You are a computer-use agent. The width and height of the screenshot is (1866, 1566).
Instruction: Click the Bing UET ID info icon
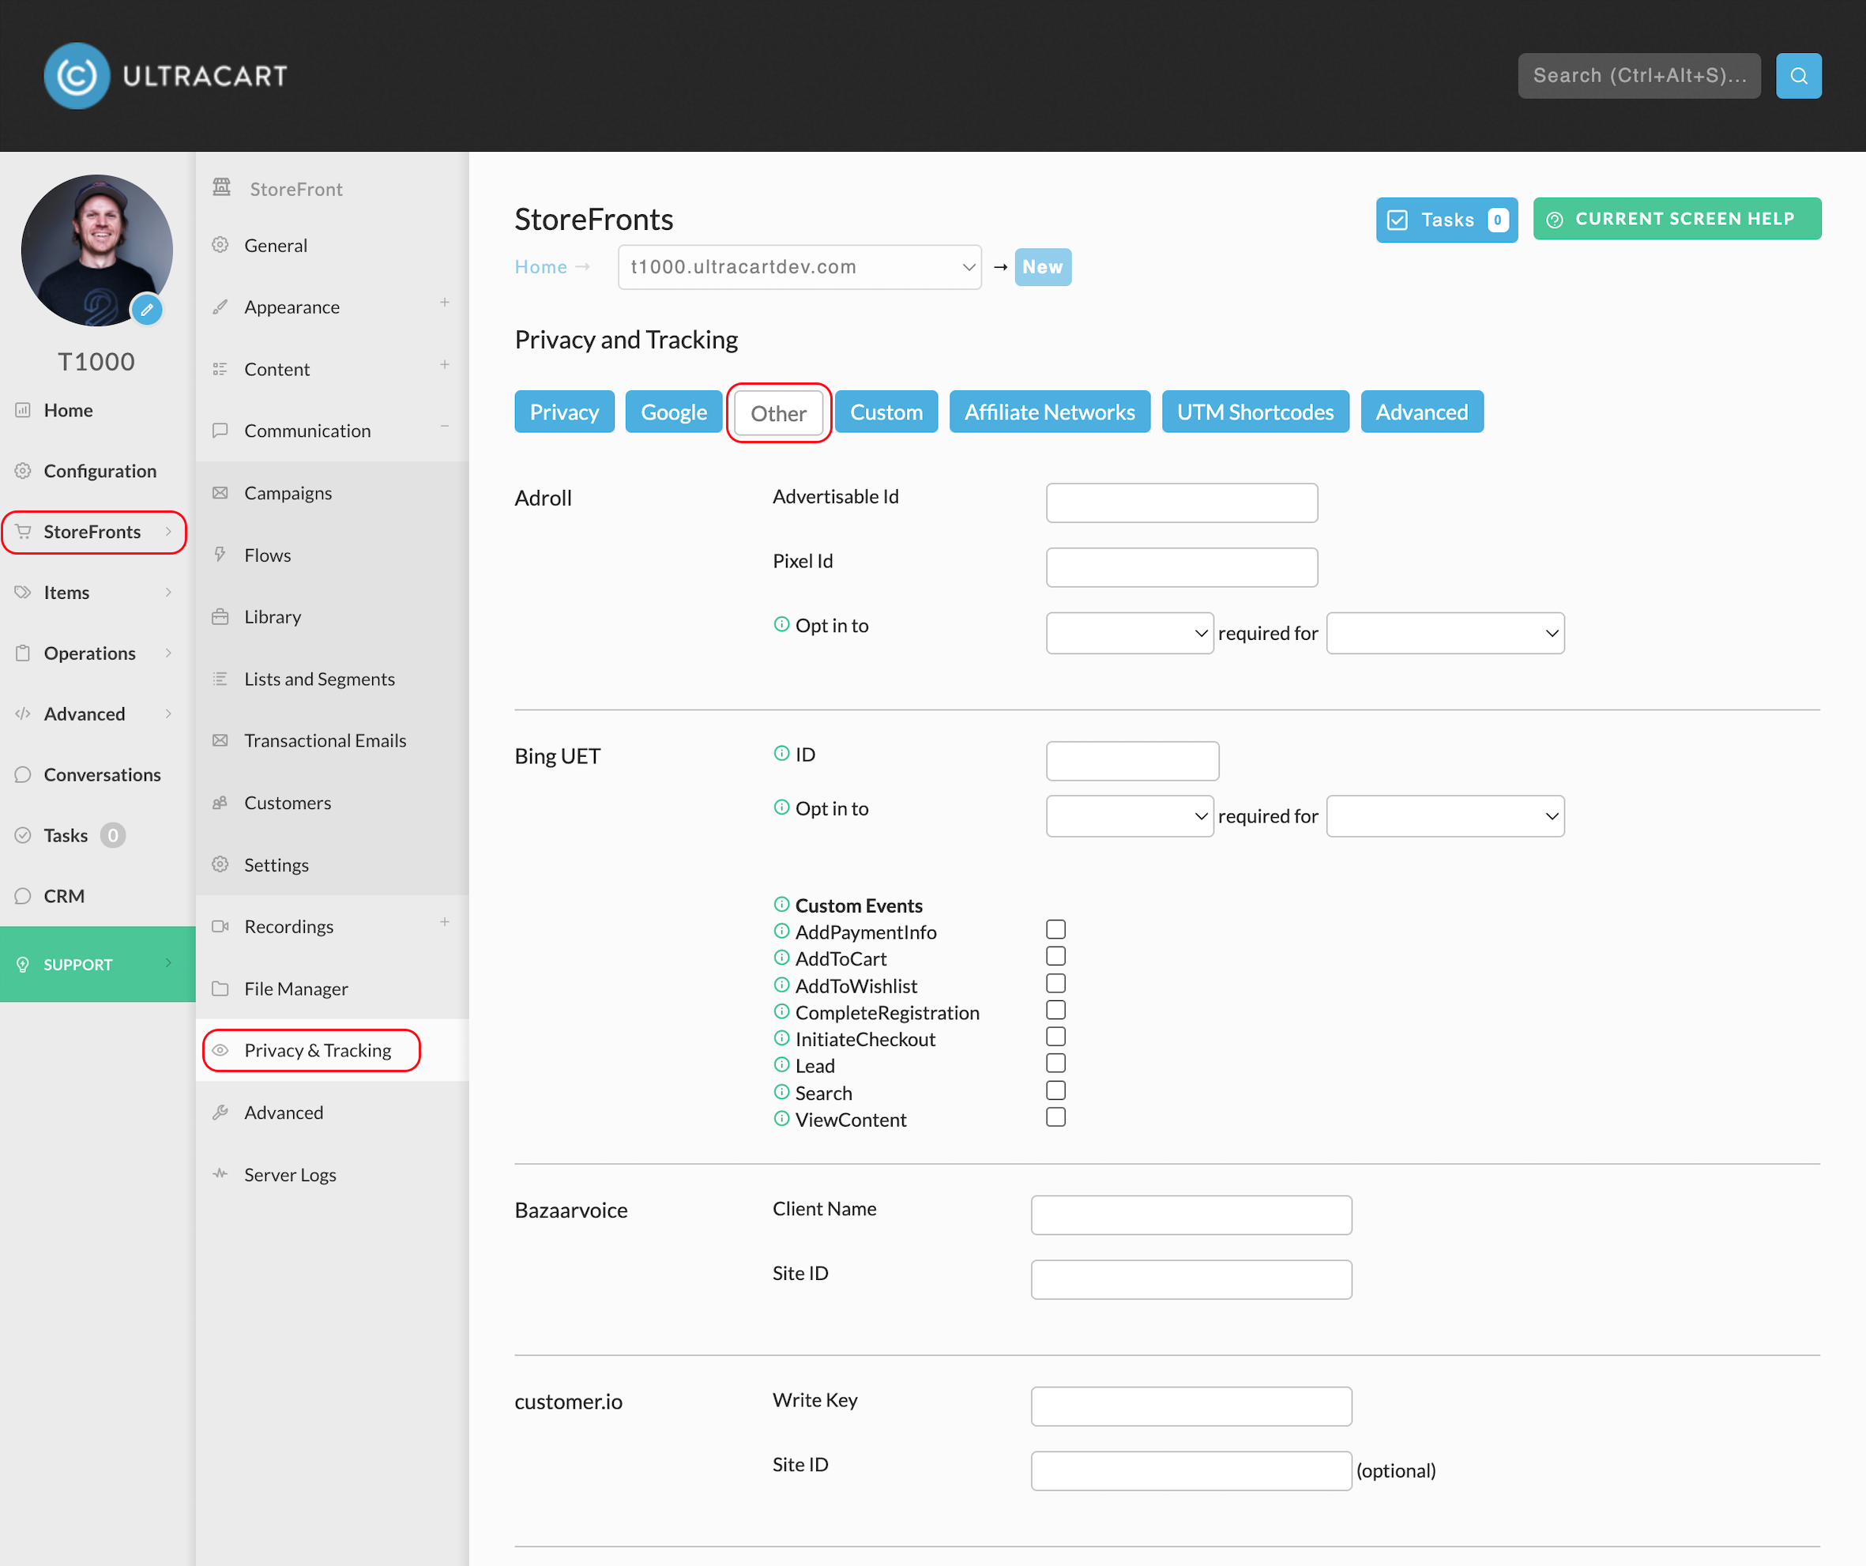[781, 754]
